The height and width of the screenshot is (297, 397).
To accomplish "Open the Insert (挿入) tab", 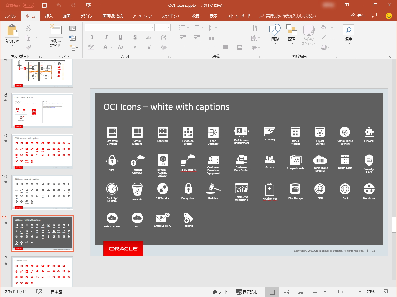I will coord(49,16).
